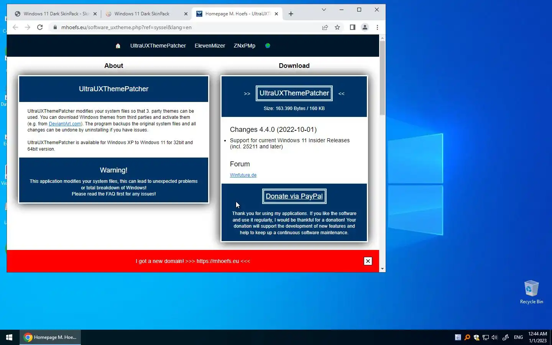The height and width of the screenshot is (345, 552).
Task: Click the volume icon in system tray
Action: coord(495,337)
